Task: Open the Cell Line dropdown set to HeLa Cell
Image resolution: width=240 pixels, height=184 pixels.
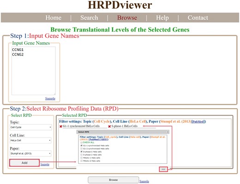Action: coord(30,140)
